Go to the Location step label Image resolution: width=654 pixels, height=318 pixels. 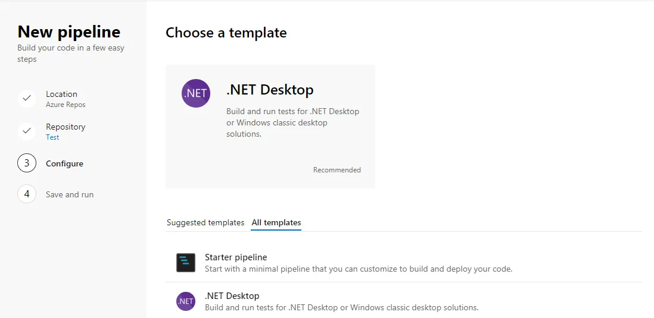pos(61,94)
